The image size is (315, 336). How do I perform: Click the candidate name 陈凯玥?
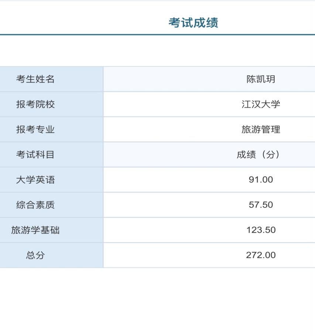click(261, 79)
